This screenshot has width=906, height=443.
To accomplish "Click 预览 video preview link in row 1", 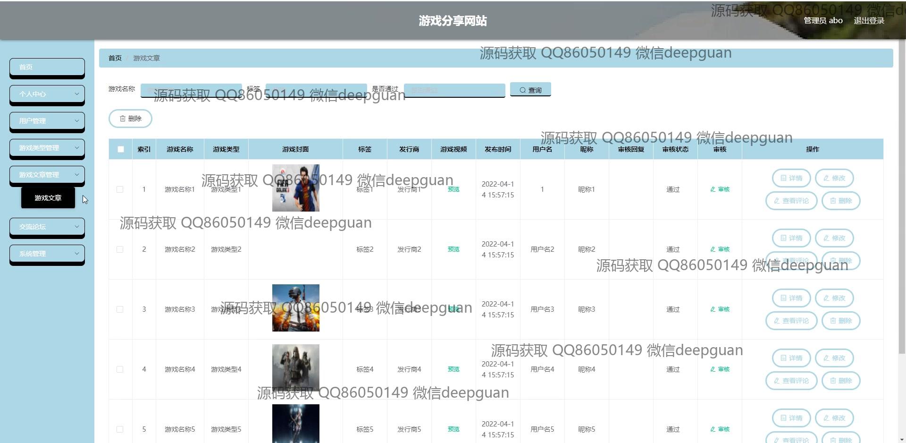I will 453,189.
